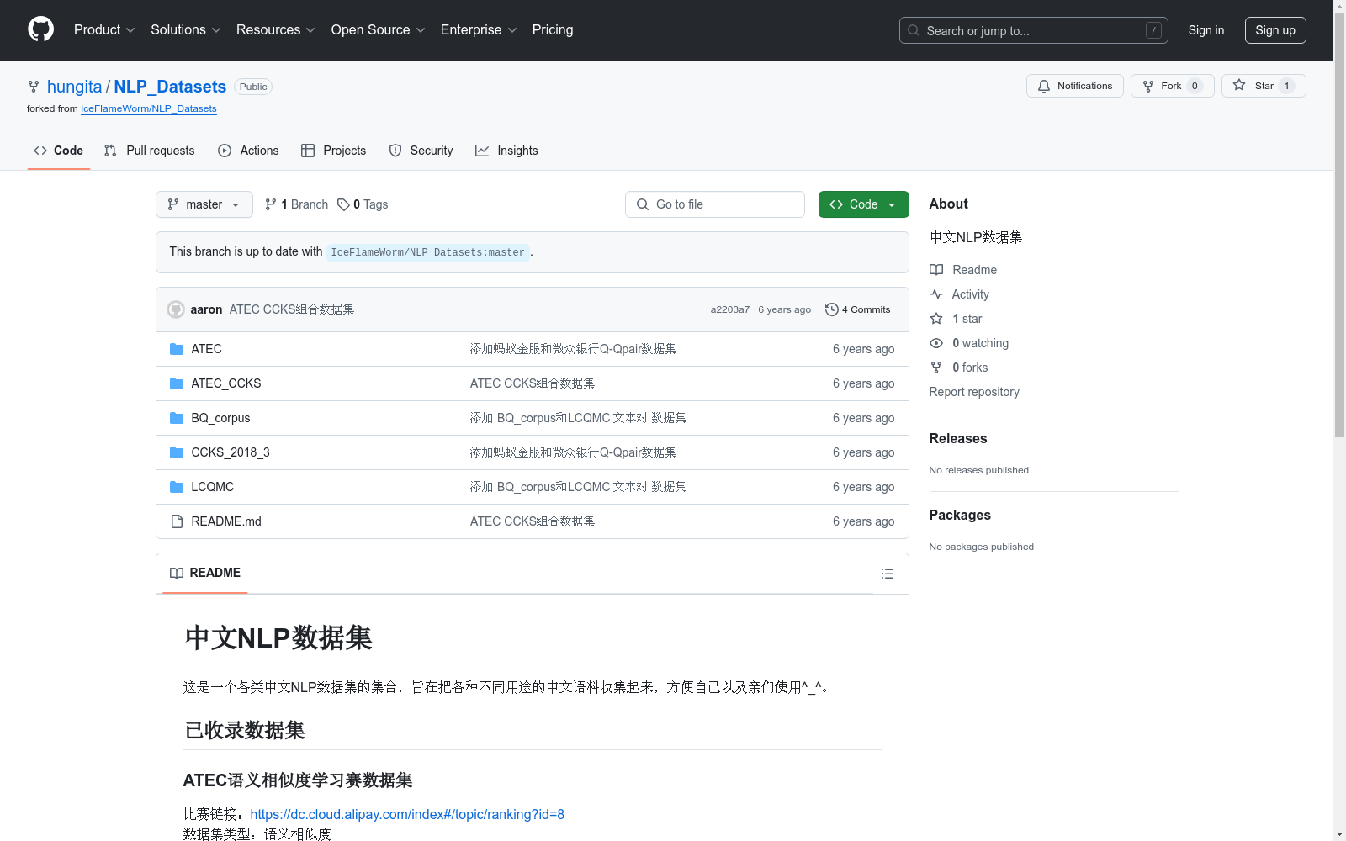View the 4 Commits history

(x=857, y=309)
